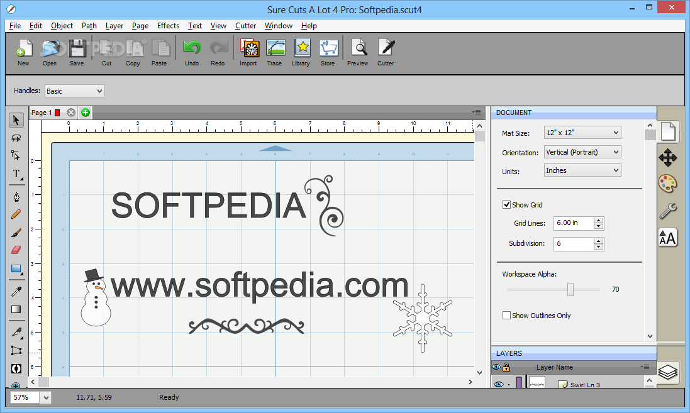
Task: Open the File menu
Action: pos(15,26)
